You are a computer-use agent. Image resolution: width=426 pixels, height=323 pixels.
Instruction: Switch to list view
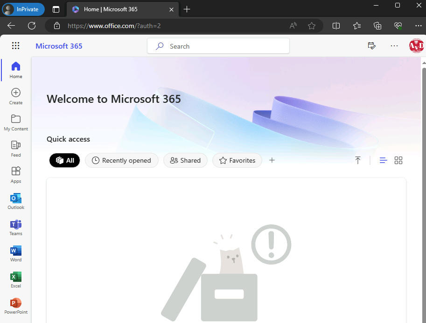tap(384, 160)
